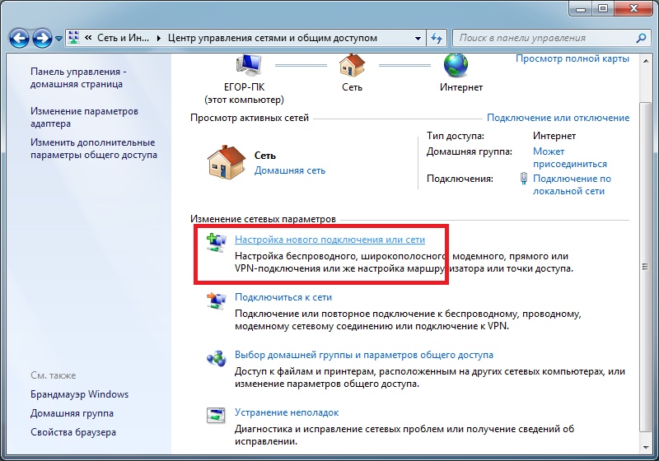Click the large house icon beside Домашняя сеть
The image size is (659, 461).
224,162
